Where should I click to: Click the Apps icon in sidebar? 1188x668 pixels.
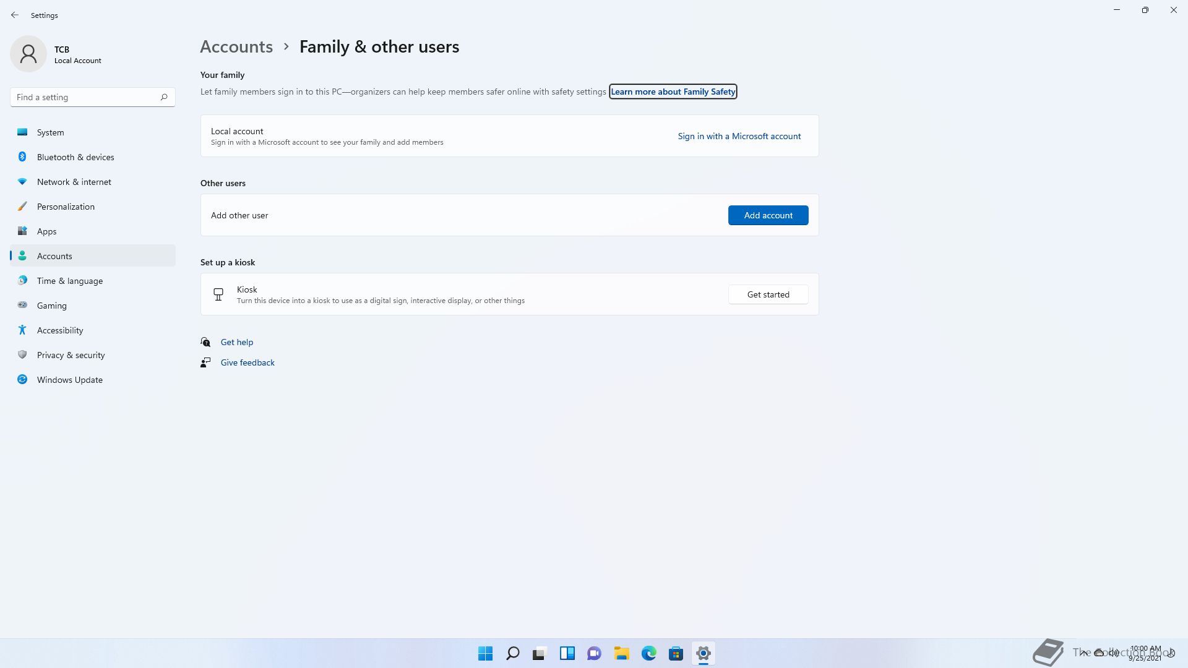(x=22, y=231)
